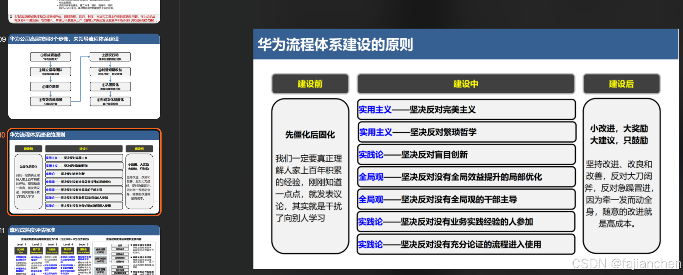Click ⑧形成文化制度化 box in slide 09 thumbnail
Image resolution: width=683 pixels, height=275 pixels.
click(x=110, y=101)
